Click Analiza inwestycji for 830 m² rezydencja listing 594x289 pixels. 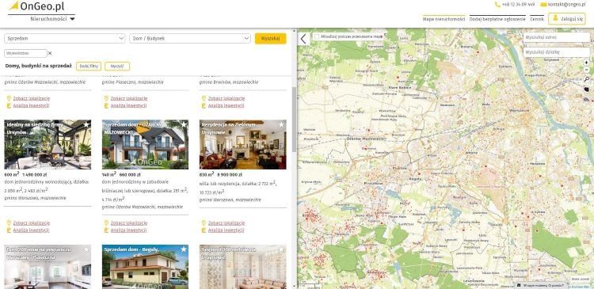[227, 230]
